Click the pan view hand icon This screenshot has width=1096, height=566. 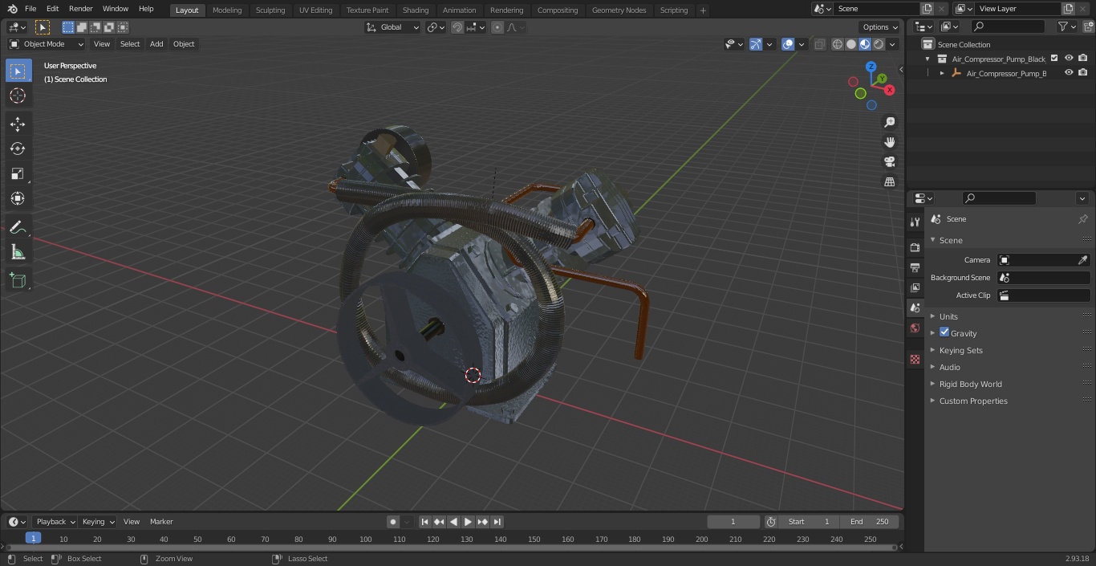(x=889, y=142)
